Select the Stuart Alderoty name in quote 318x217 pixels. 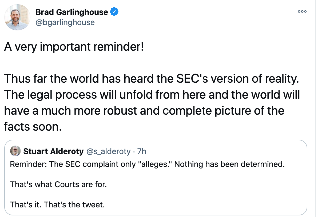(53, 151)
